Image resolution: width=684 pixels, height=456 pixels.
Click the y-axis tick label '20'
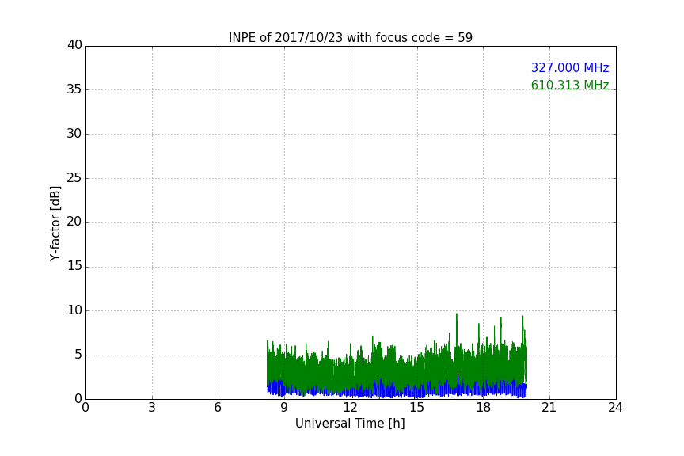click(x=74, y=222)
